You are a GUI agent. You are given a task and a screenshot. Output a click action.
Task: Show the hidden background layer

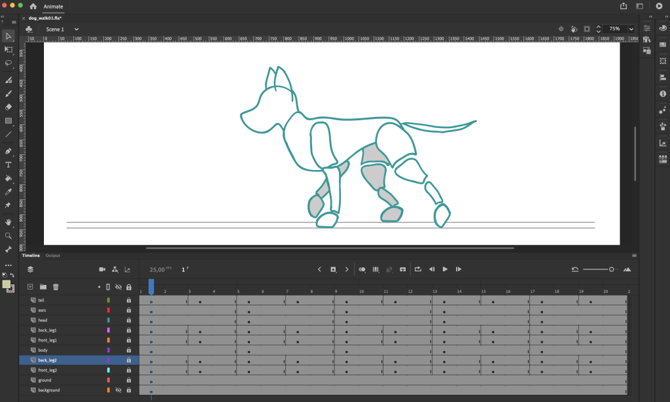(118, 390)
